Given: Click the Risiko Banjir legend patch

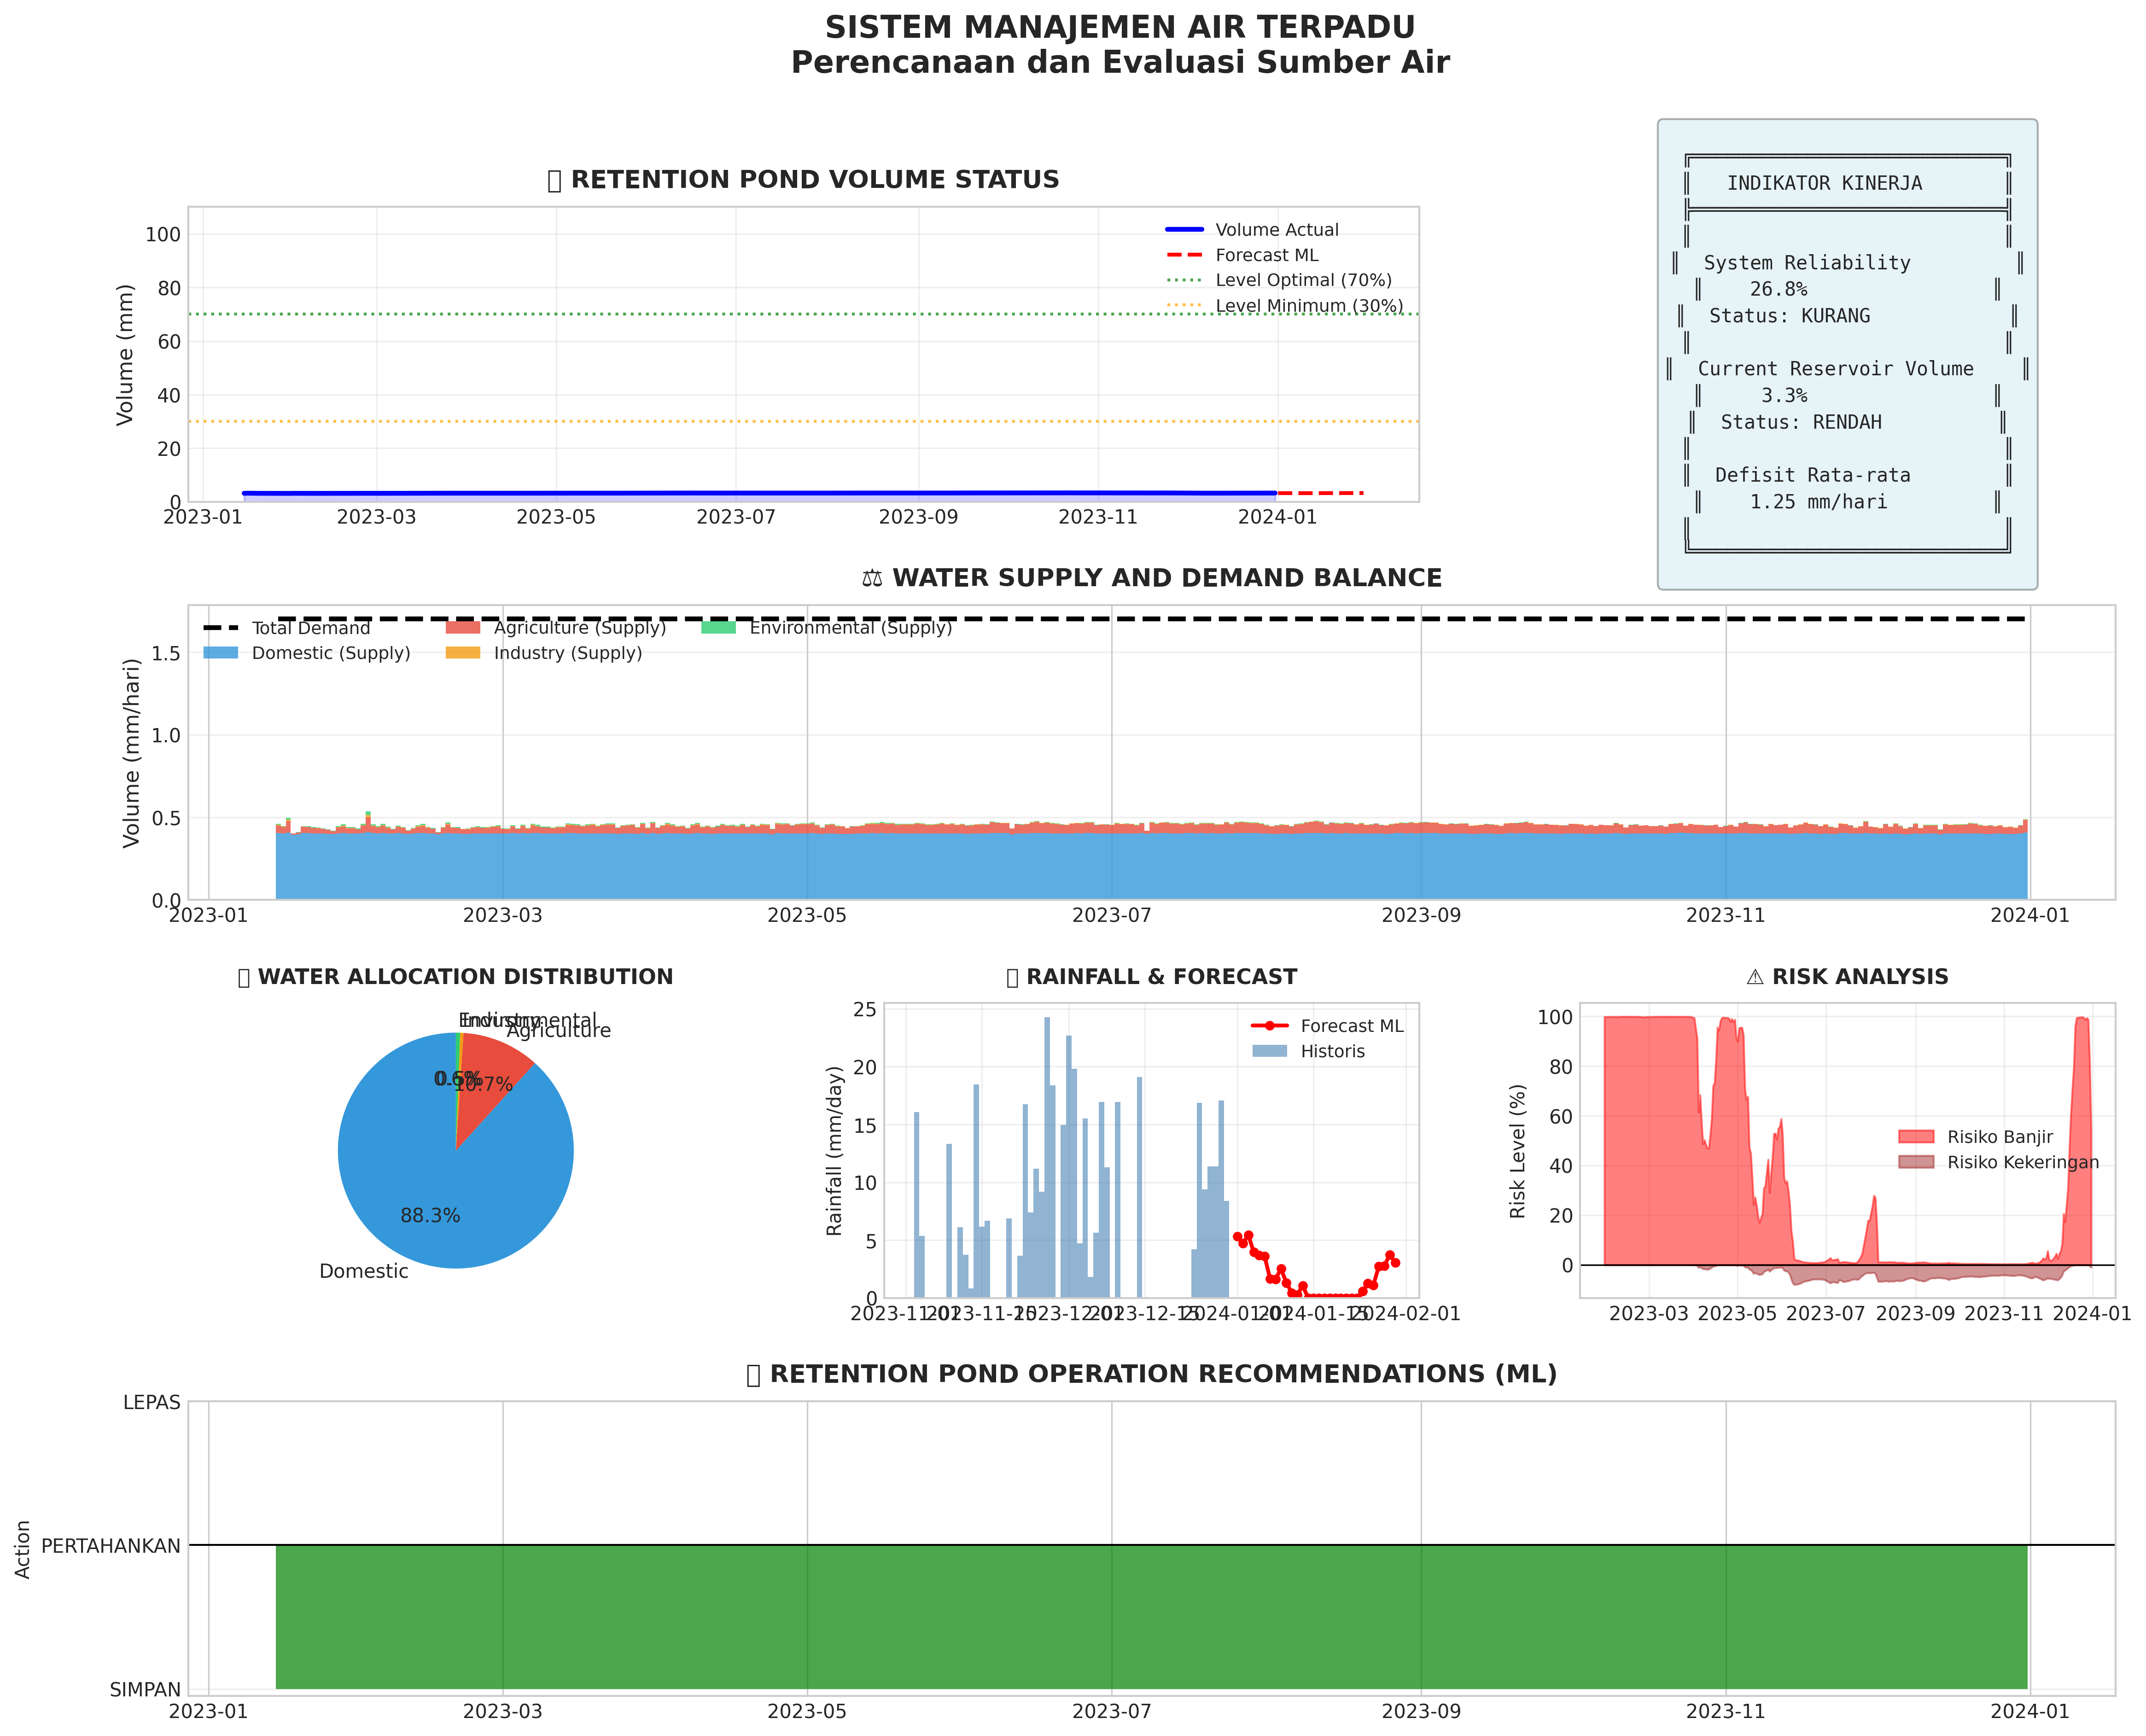Looking at the screenshot, I should coord(1916,1137).
